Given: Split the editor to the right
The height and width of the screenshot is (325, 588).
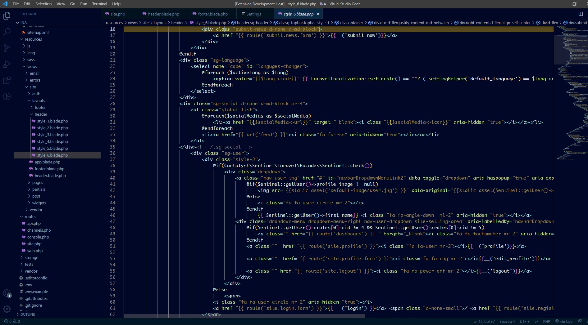Looking at the screenshot, I should tap(580, 14).
